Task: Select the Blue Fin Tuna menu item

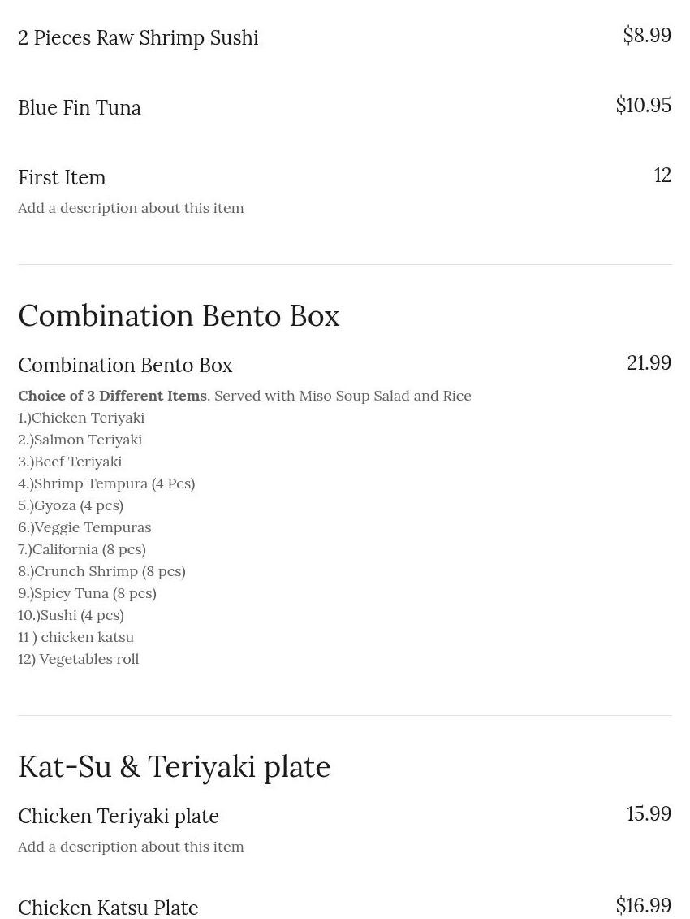Action: pos(80,108)
